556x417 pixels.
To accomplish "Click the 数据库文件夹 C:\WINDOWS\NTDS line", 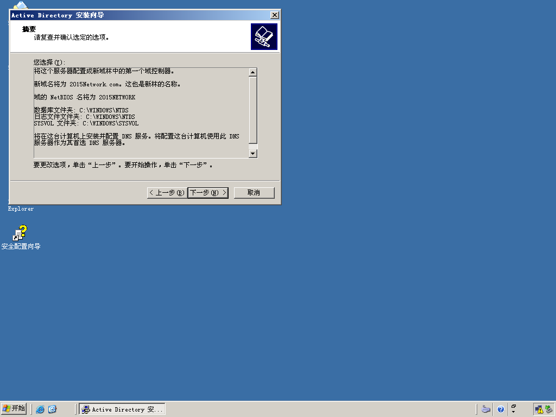I will (x=81, y=110).
